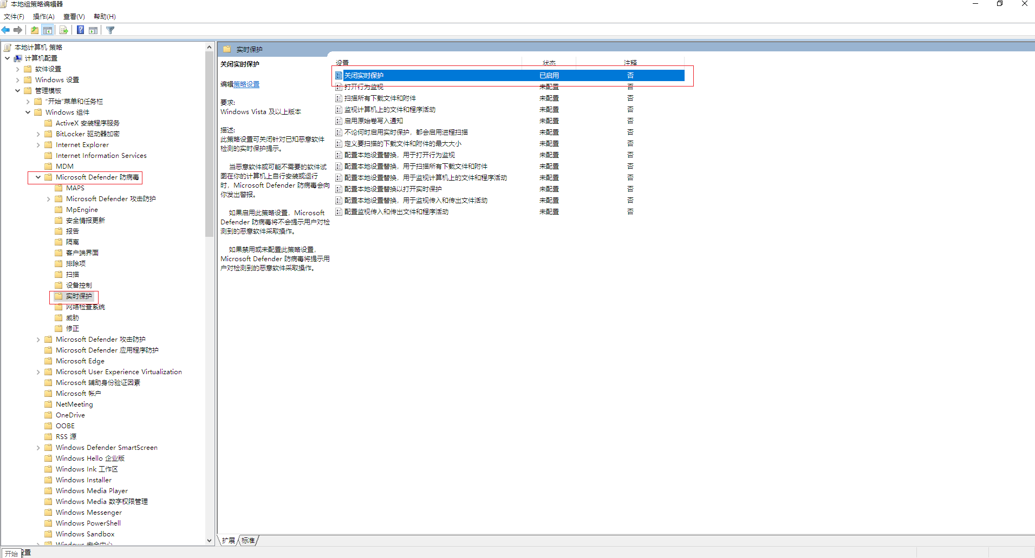Click the blue Back arrow toolbar icon
Image resolution: width=1035 pixels, height=558 pixels.
coord(6,30)
